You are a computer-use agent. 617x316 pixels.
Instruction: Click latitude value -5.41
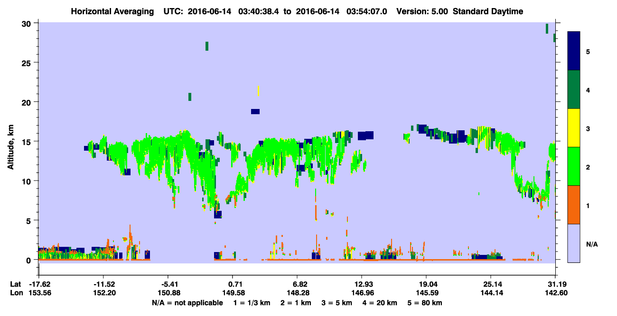coord(168,284)
